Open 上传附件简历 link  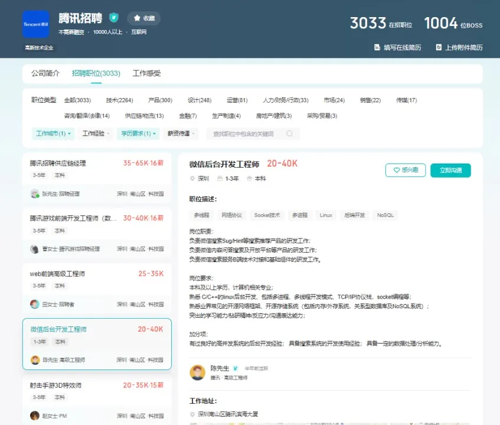coord(459,47)
